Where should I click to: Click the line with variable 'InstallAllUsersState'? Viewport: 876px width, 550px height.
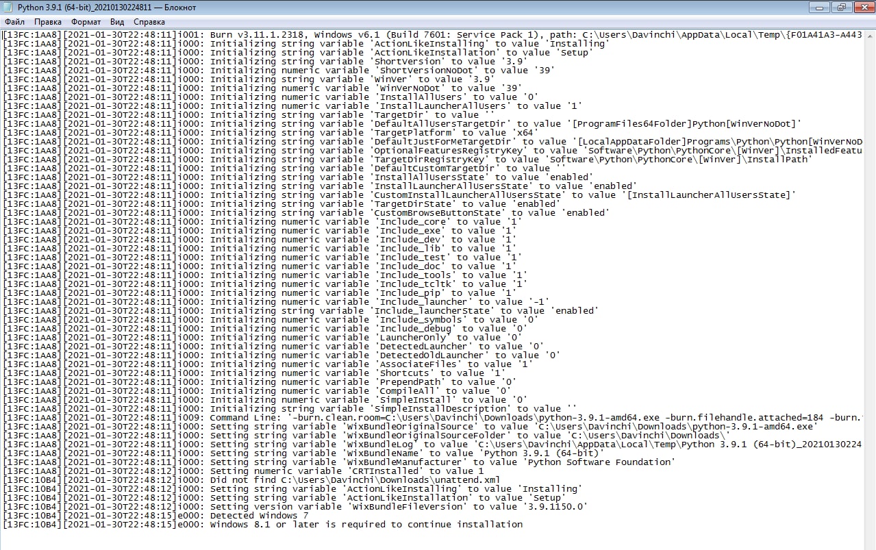tap(298, 177)
